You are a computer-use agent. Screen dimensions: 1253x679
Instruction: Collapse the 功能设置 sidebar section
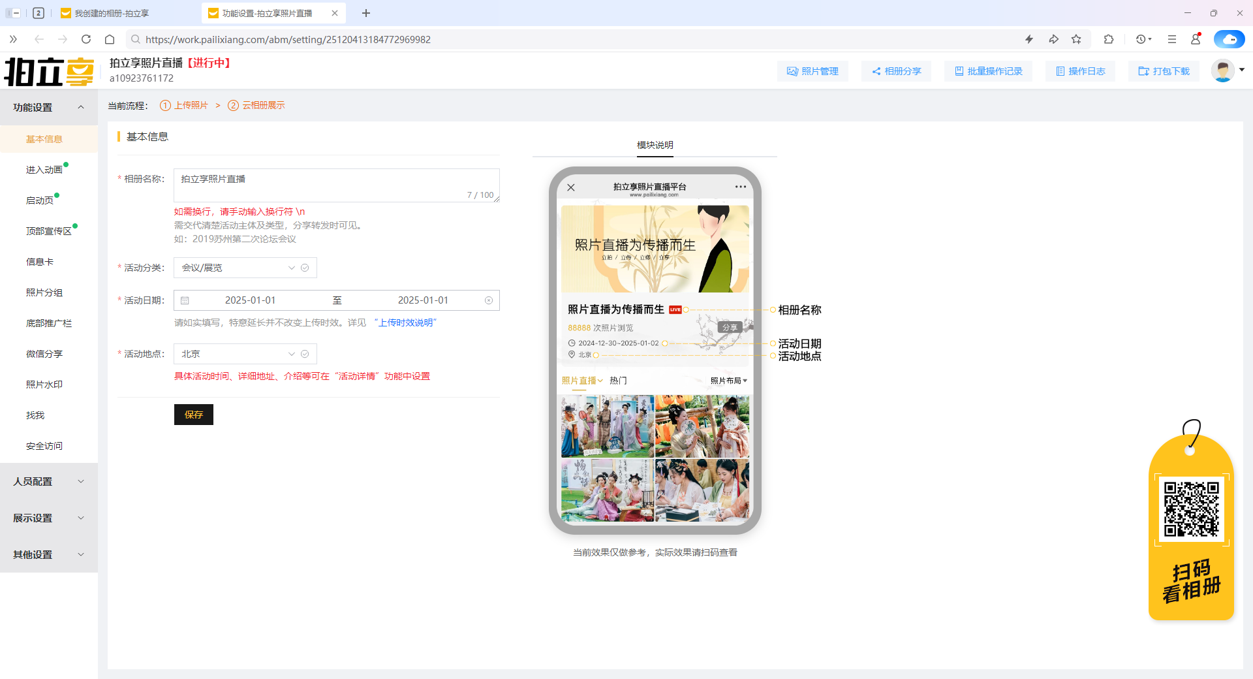click(49, 107)
